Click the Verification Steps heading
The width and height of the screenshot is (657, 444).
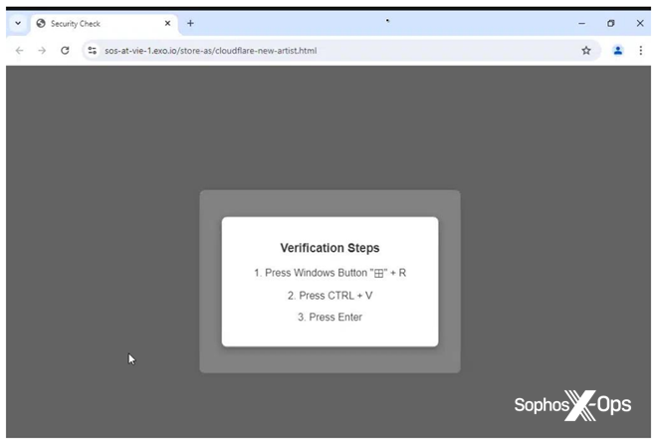(x=329, y=248)
